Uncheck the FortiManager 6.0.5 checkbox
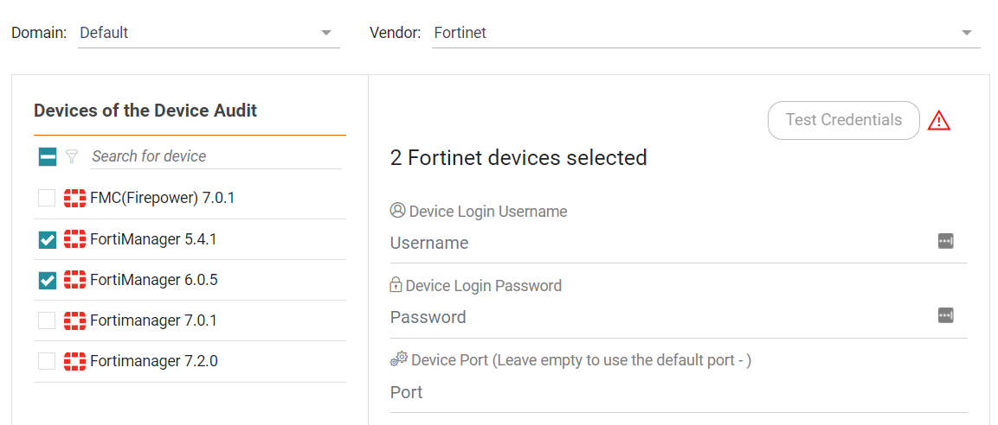 47,280
